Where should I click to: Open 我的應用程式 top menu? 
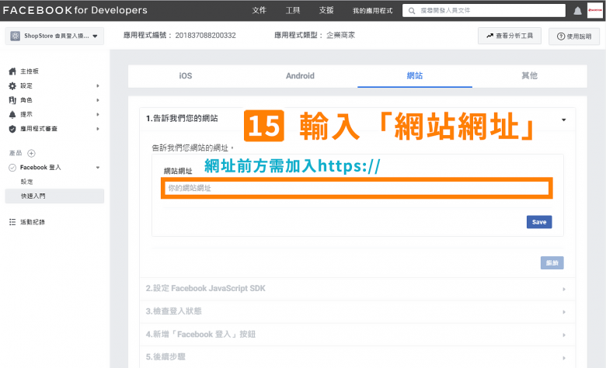pos(373,11)
